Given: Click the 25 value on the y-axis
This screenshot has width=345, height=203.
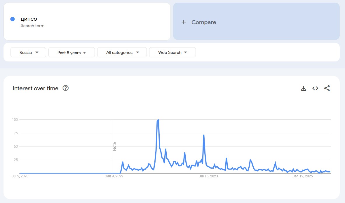Looking at the screenshot, I should pos(16,160).
